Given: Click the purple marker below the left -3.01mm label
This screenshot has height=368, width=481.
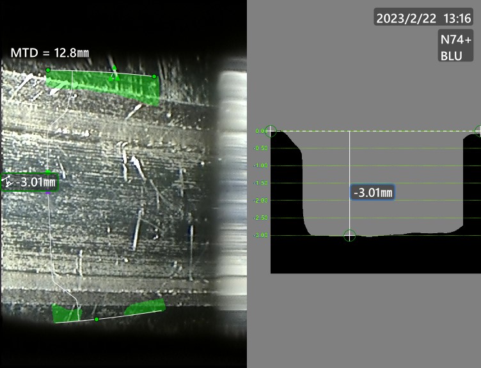Looking at the screenshot, I should (x=48, y=193).
